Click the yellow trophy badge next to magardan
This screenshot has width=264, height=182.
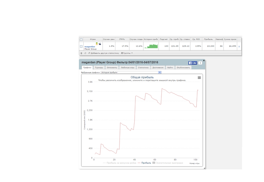click(x=97, y=44)
